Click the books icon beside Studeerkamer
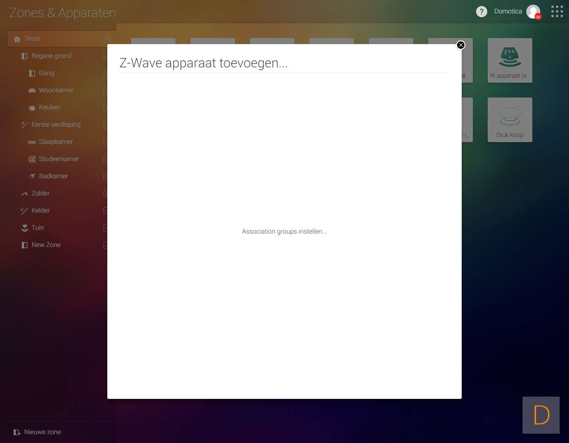Screen dimensions: 569x443 pyautogui.click(x=32, y=159)
